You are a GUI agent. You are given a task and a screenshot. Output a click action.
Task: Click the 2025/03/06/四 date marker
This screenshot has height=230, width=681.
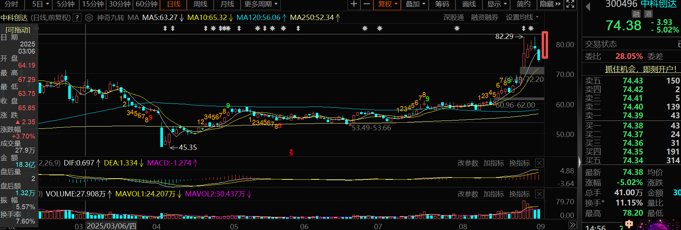point(111,226)
